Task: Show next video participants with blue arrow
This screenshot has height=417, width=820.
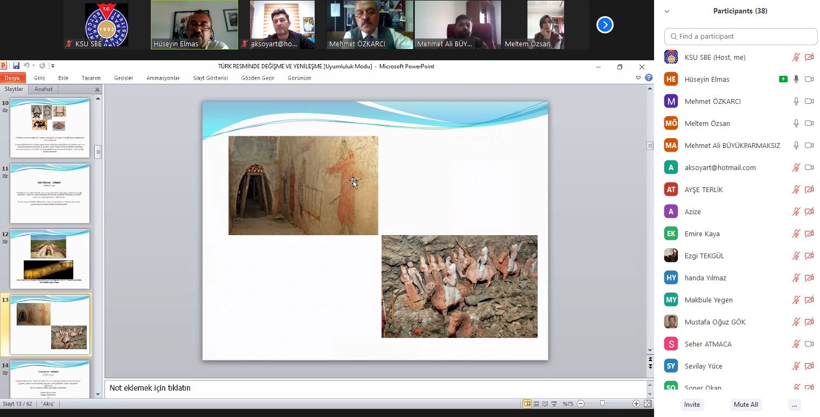Action: pyautogui.click(x=604, y=25)
